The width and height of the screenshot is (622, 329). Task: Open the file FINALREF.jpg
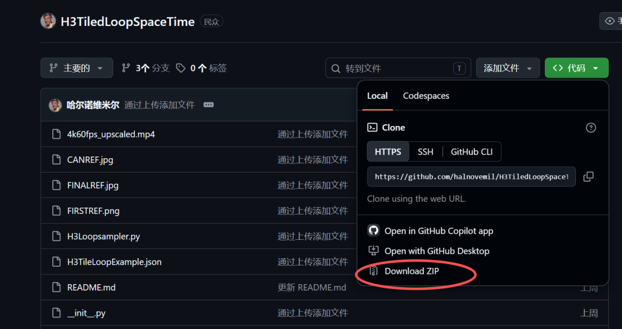point(93,185)
